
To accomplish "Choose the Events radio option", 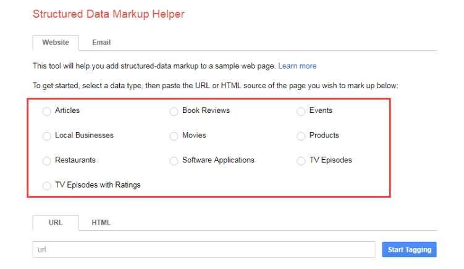I will [x=301, y=112].
